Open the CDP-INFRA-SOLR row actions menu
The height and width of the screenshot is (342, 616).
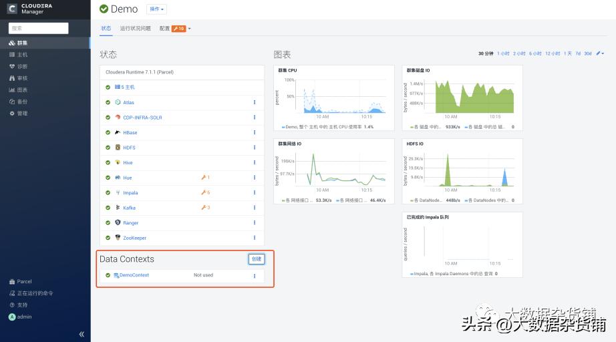[255, 117]
